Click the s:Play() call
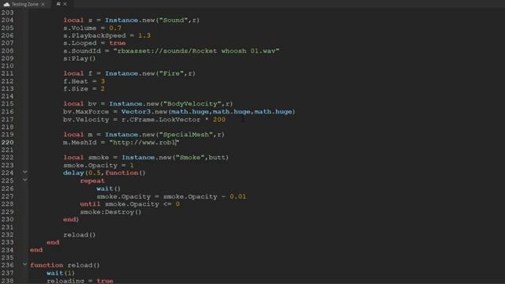505x284 pixels. [79, 58]
